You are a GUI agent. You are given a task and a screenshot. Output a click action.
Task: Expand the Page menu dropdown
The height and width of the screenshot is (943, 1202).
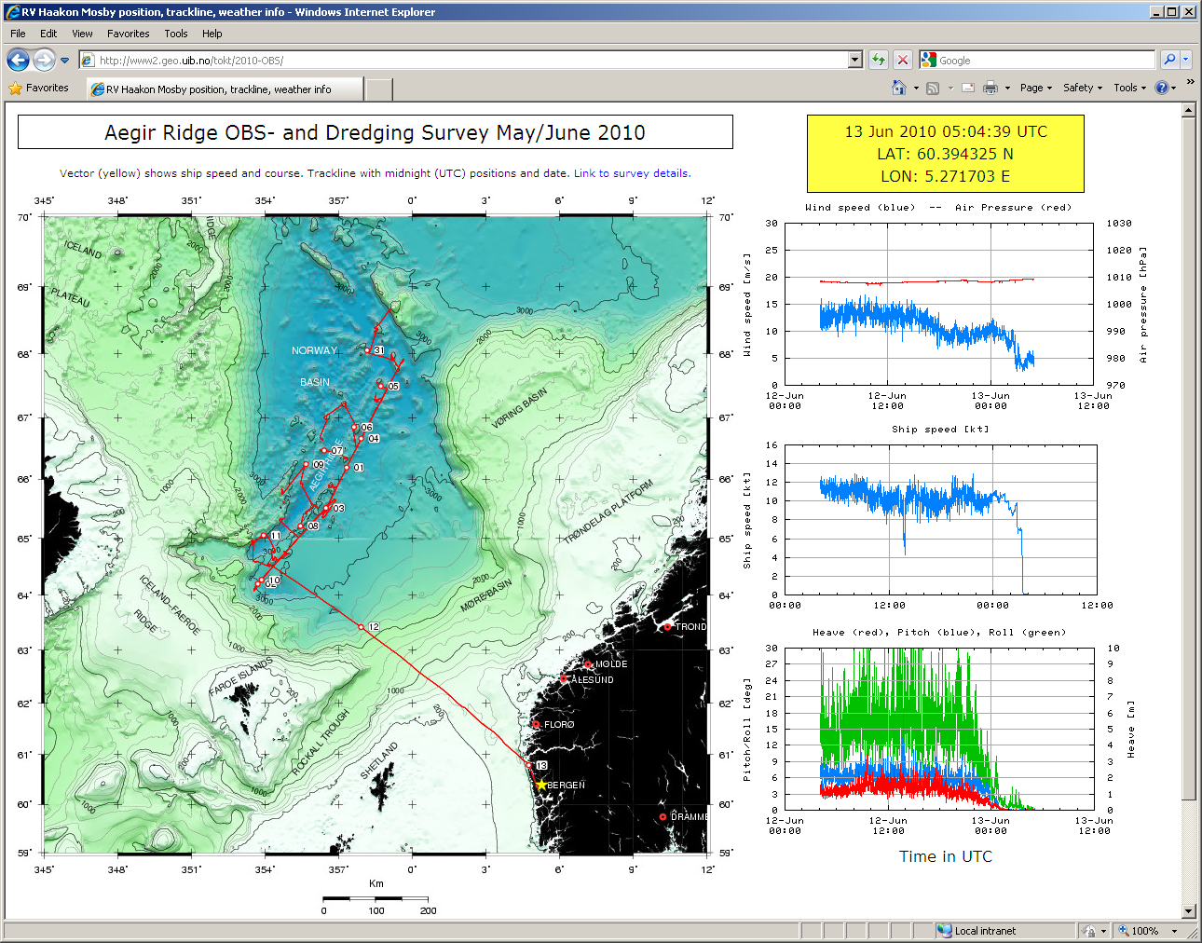pyautogui.click(x=1035, y=88)
